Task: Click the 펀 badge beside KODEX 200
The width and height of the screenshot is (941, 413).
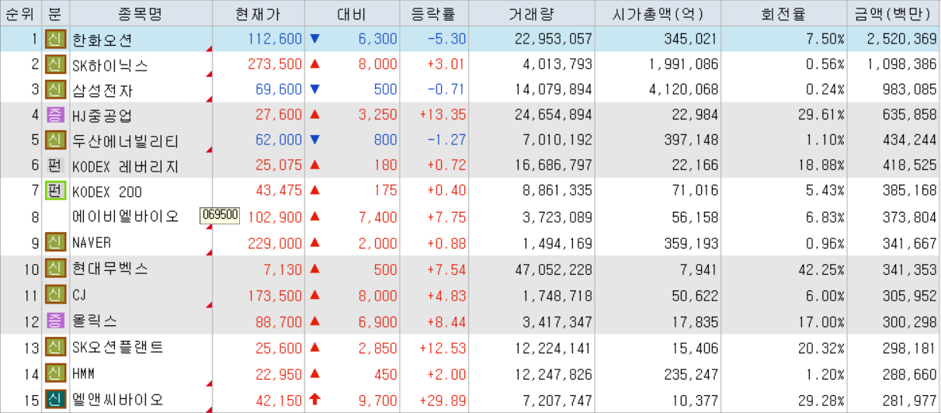Action: (54, 191)
